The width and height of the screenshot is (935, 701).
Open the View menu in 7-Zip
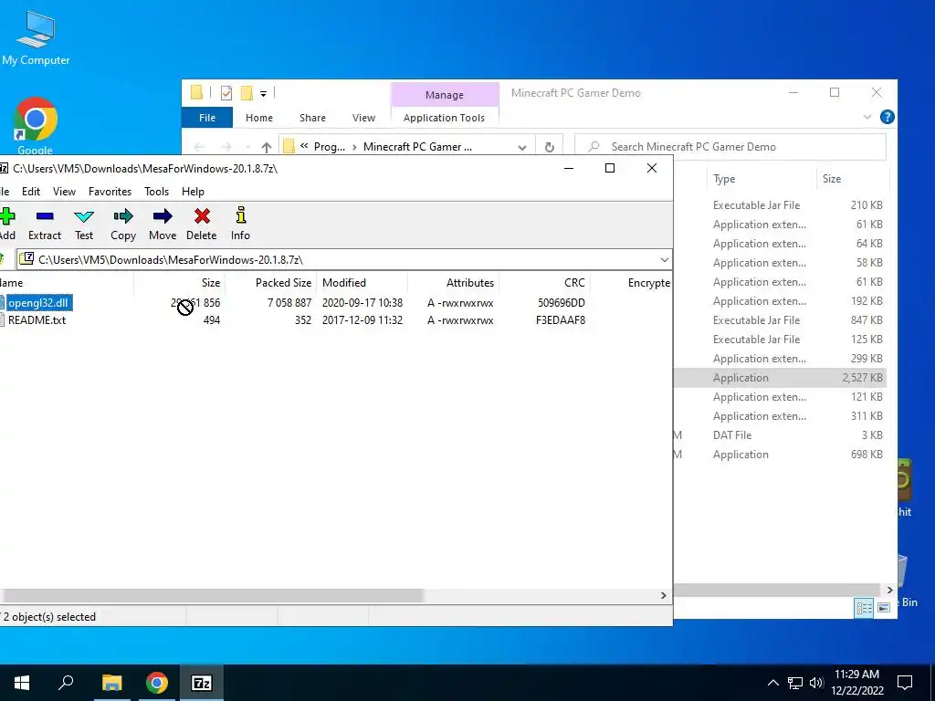point(65,192)
